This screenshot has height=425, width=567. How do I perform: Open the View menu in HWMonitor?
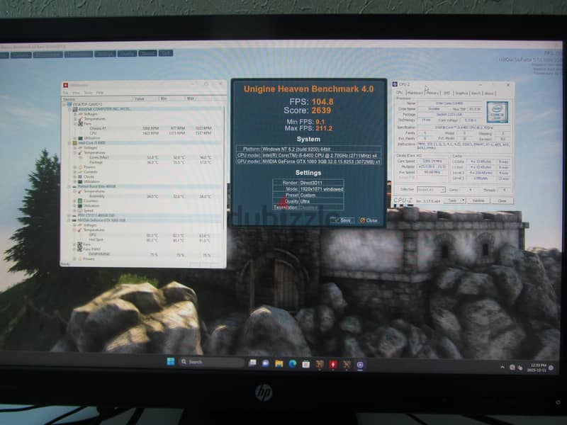pos(76,93)
